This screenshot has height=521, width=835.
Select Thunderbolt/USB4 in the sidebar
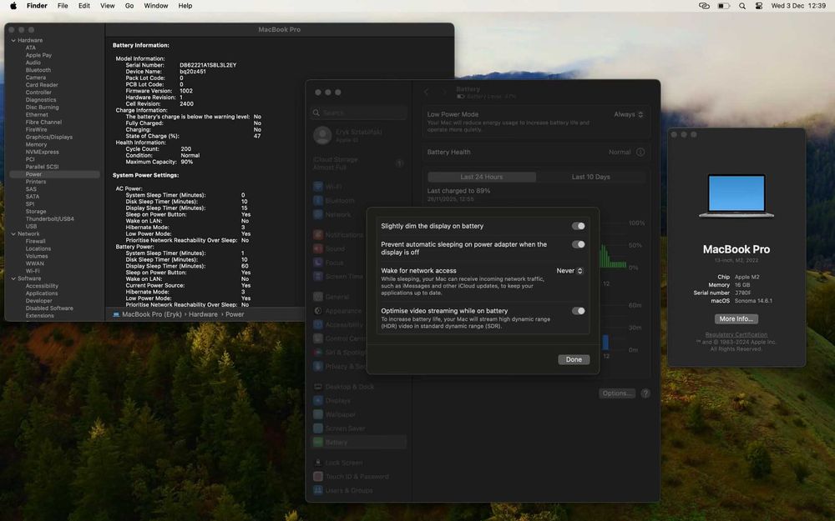click(x=49, y=219)
